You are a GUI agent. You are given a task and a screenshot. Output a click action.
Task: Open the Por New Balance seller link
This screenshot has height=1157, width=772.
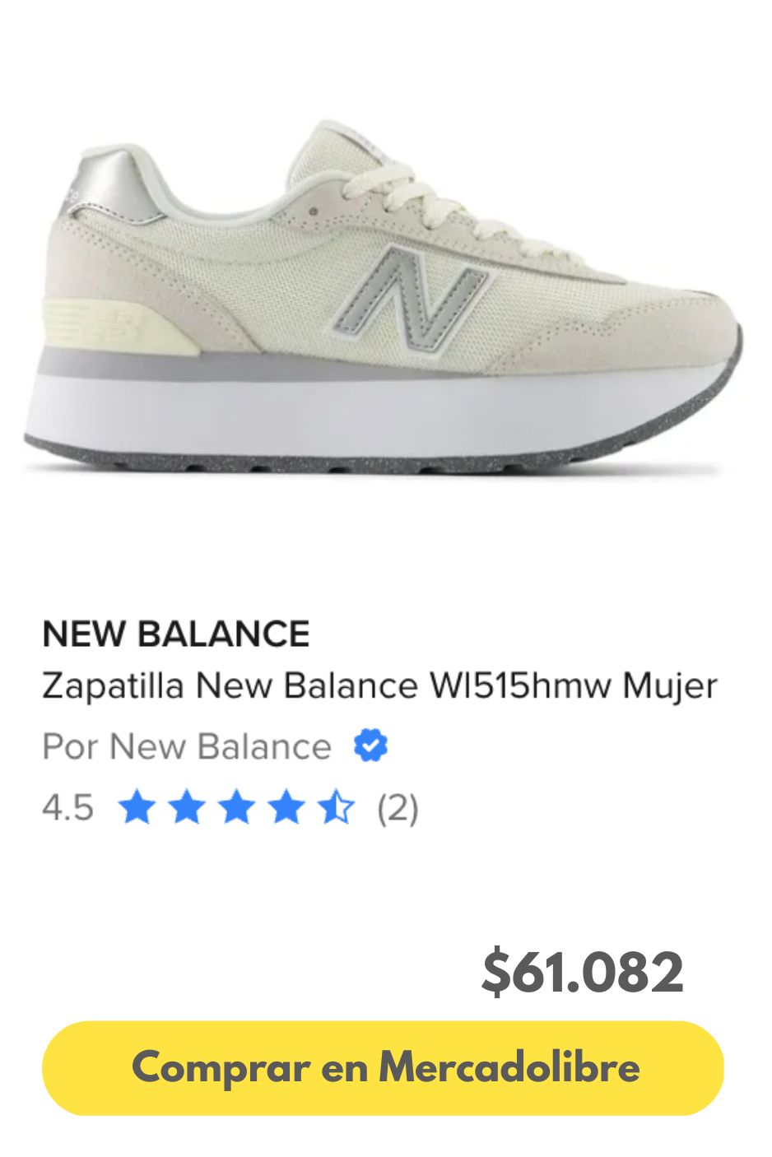pyautogui.click(x=185, y=746)
